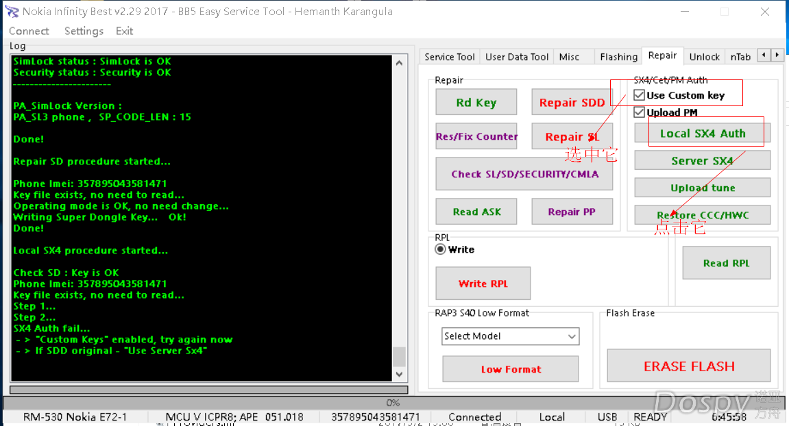
Task: Click the Write RPL button
Action: tap(483, 283)
